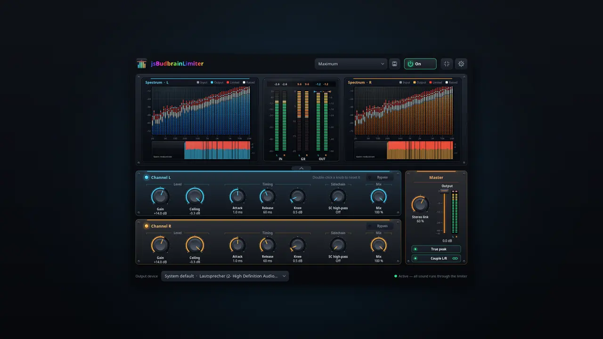Click the Channel L Knee knob
Screen dimensions: 603x339
298,196
